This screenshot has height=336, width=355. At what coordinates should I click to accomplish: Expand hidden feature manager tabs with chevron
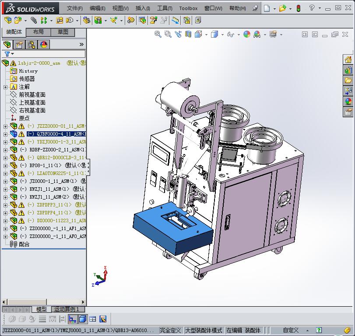pos(81,45)
